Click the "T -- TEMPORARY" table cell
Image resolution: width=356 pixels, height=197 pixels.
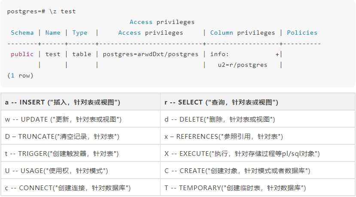[x=235, y=188]
